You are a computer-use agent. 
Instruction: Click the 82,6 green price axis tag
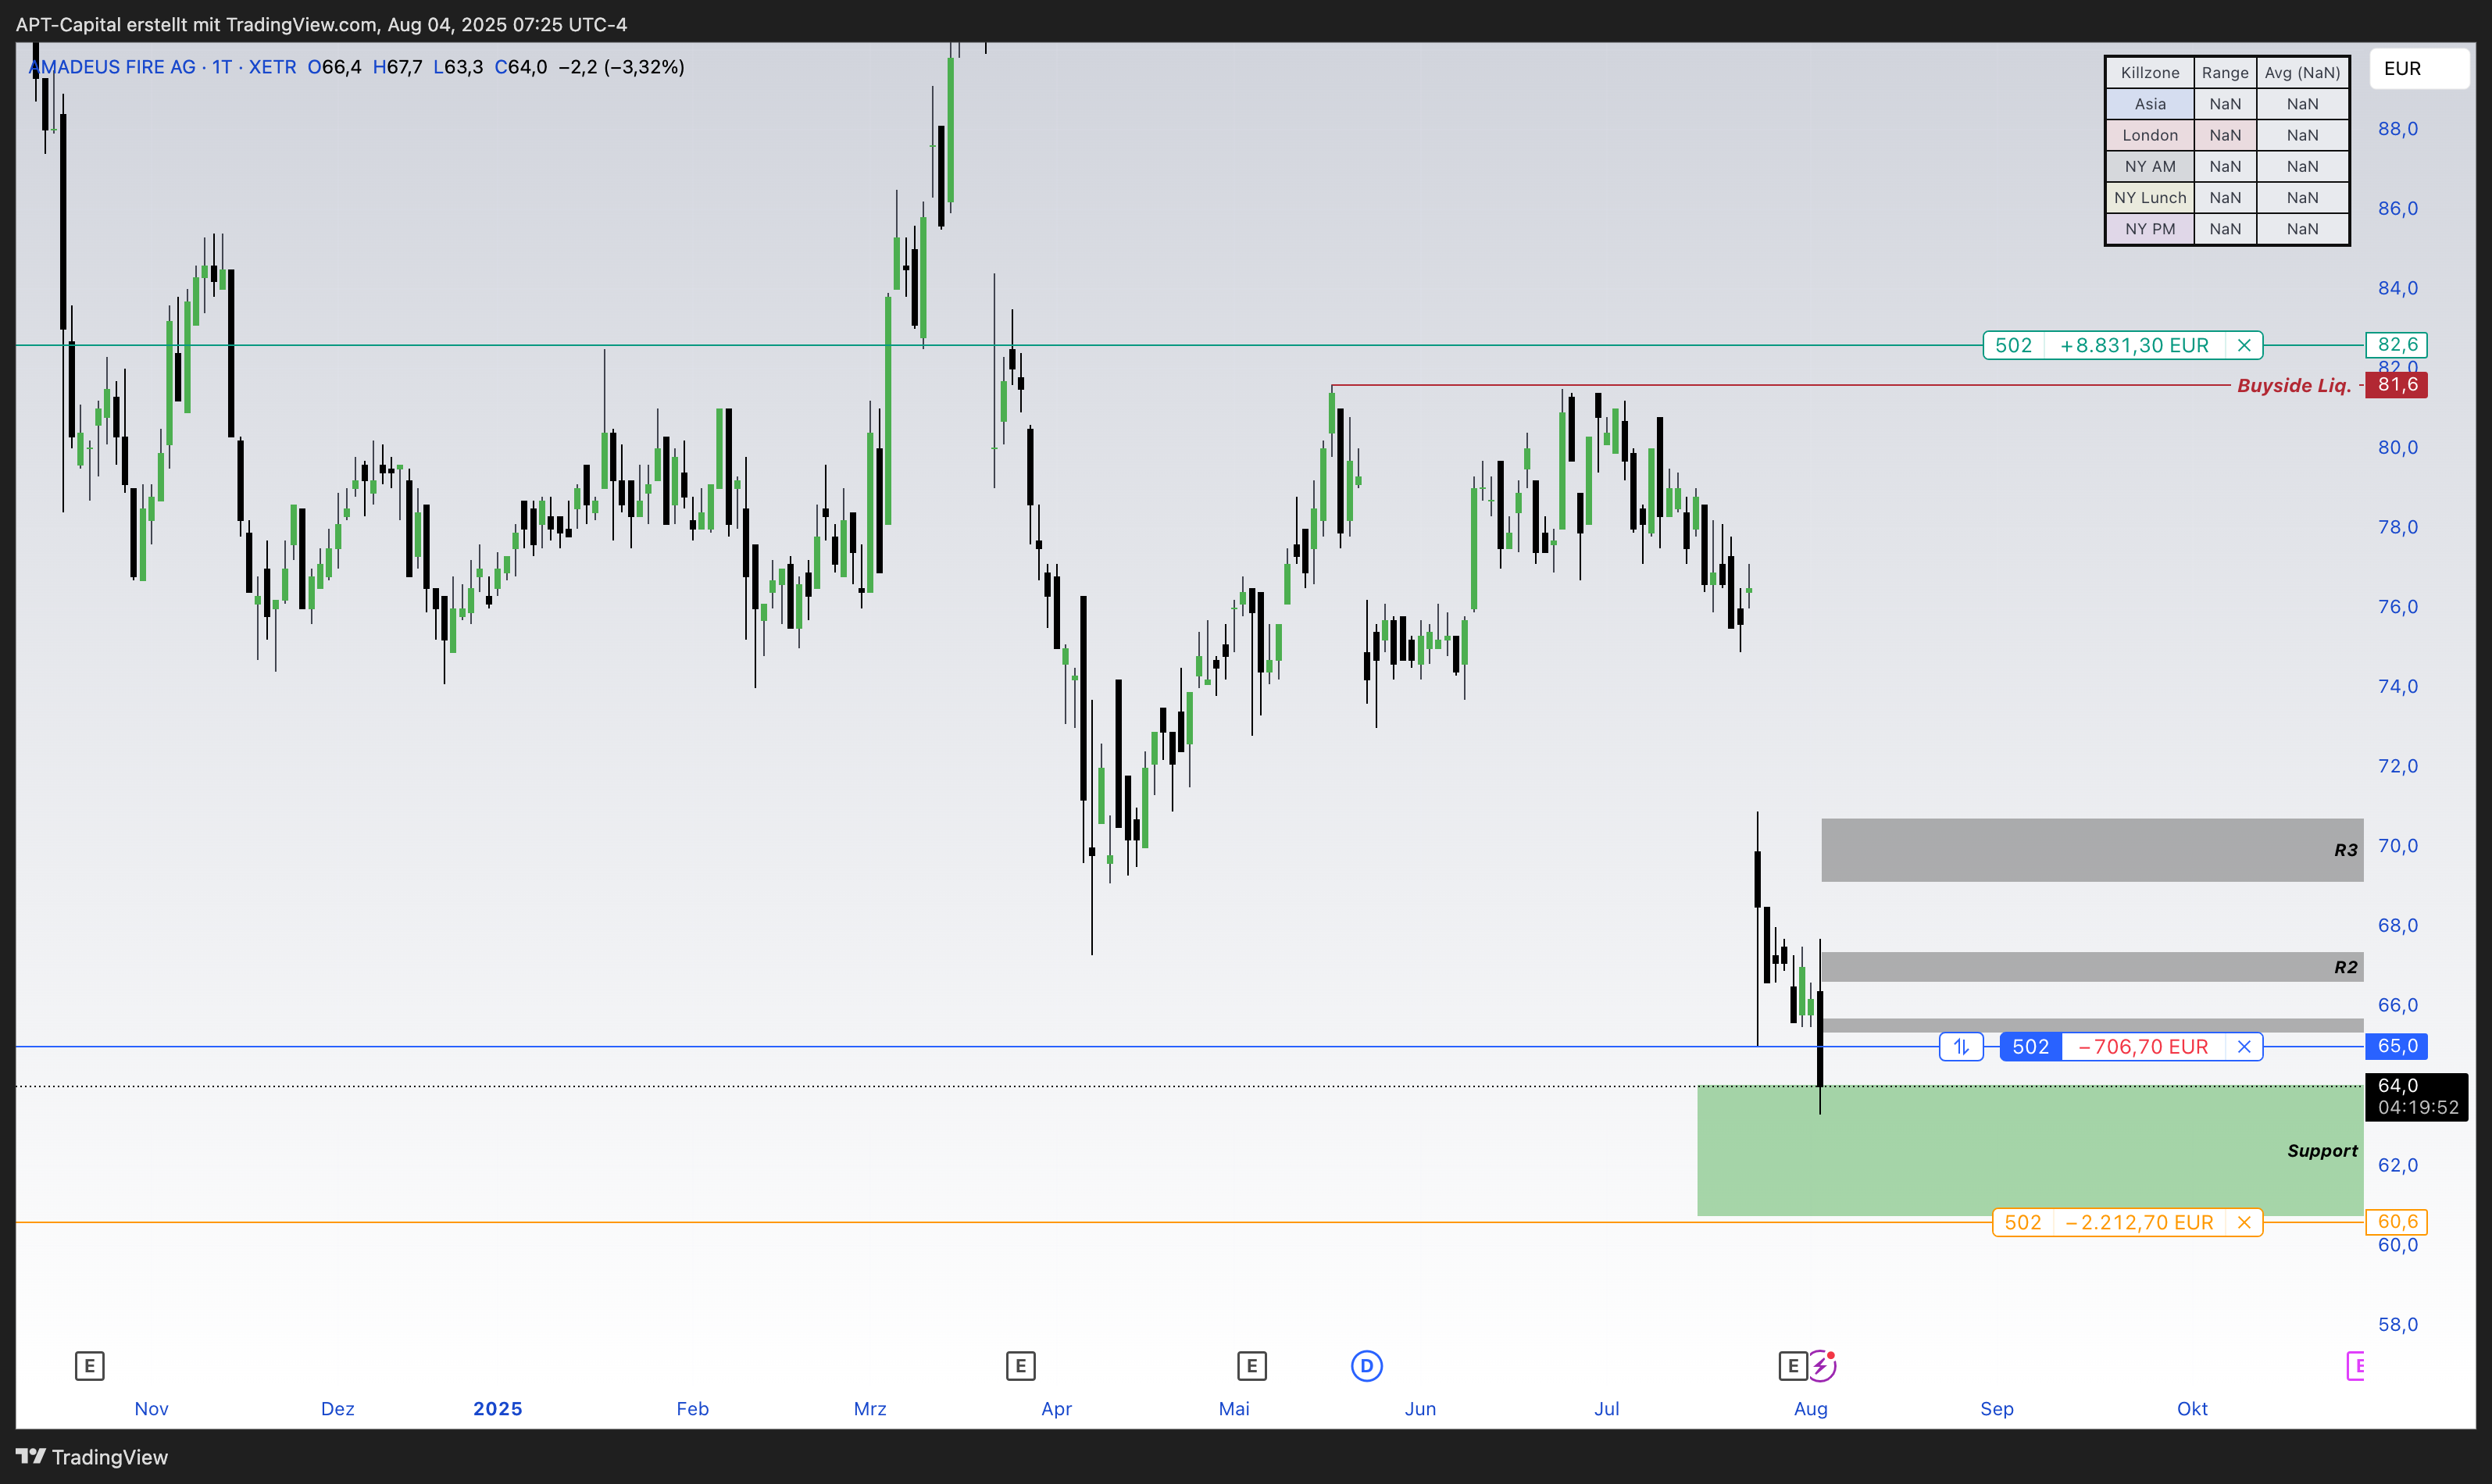click(2396, 345)
